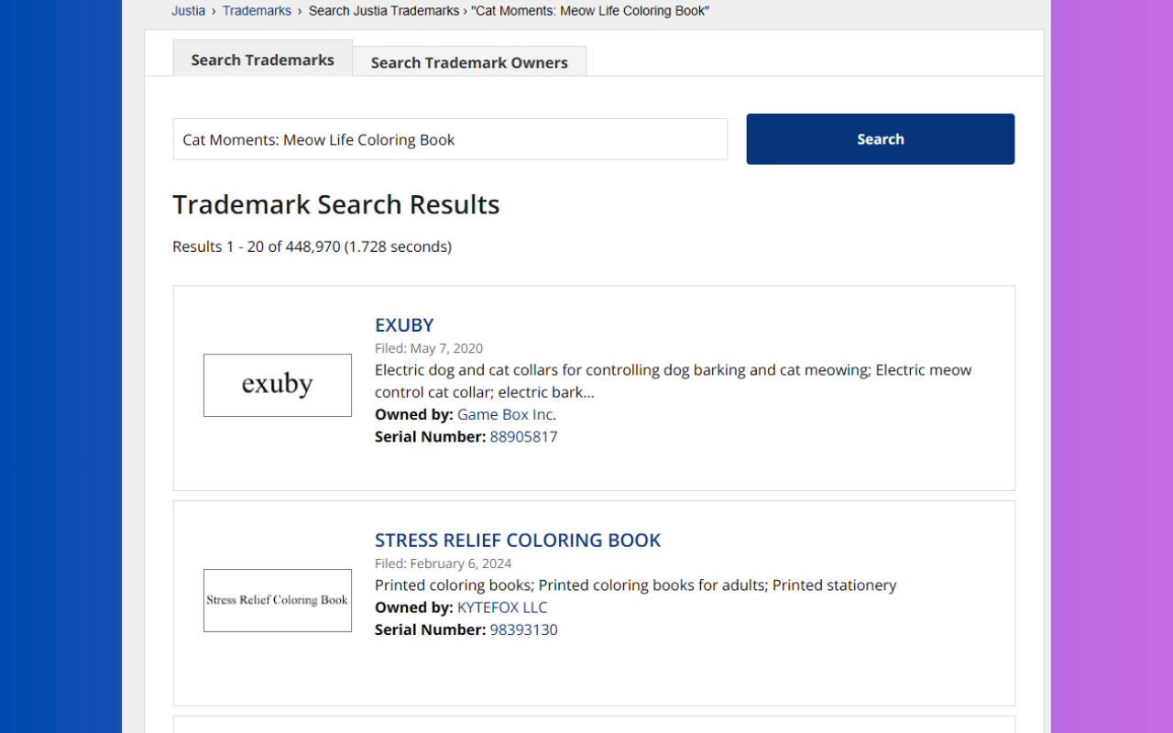1173x733 pixels.
Task: Open the Justia breadcrumb link
Action: click(188, 11)
